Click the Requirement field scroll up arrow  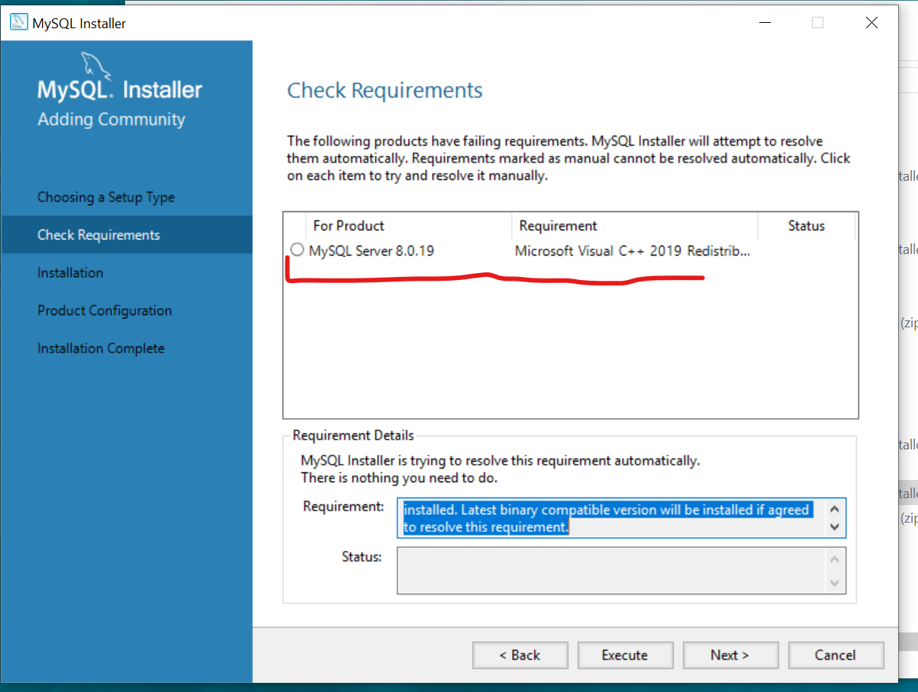(834, 509)
